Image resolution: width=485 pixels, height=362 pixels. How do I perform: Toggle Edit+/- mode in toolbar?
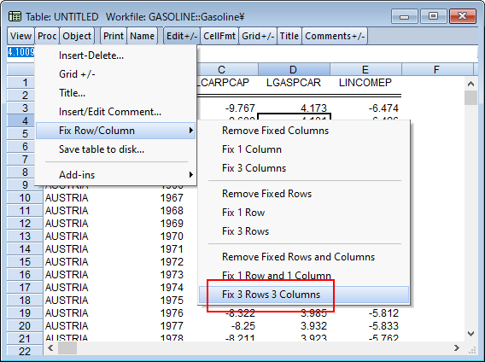coord(182,36)
